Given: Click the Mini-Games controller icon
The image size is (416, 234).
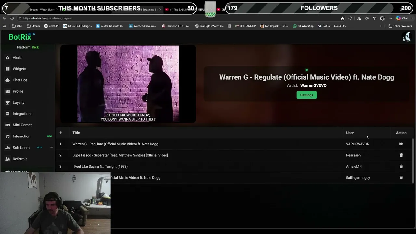Looking at the screenshot, I should (7, 125).
